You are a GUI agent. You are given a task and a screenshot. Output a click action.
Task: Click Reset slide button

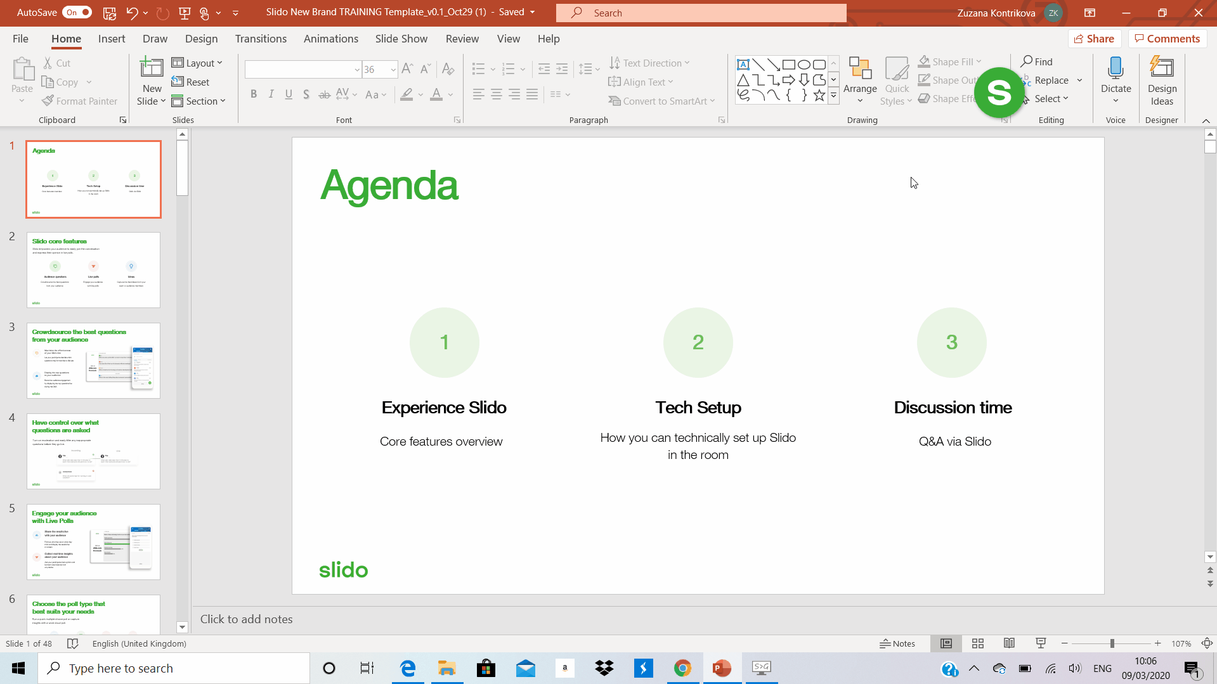pos(190,82)
